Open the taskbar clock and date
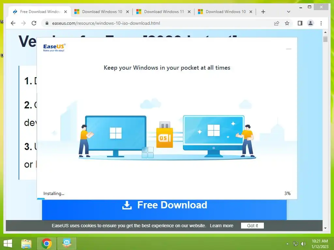The width and height of the screenshot is (334, 250). tap(320, 244)
